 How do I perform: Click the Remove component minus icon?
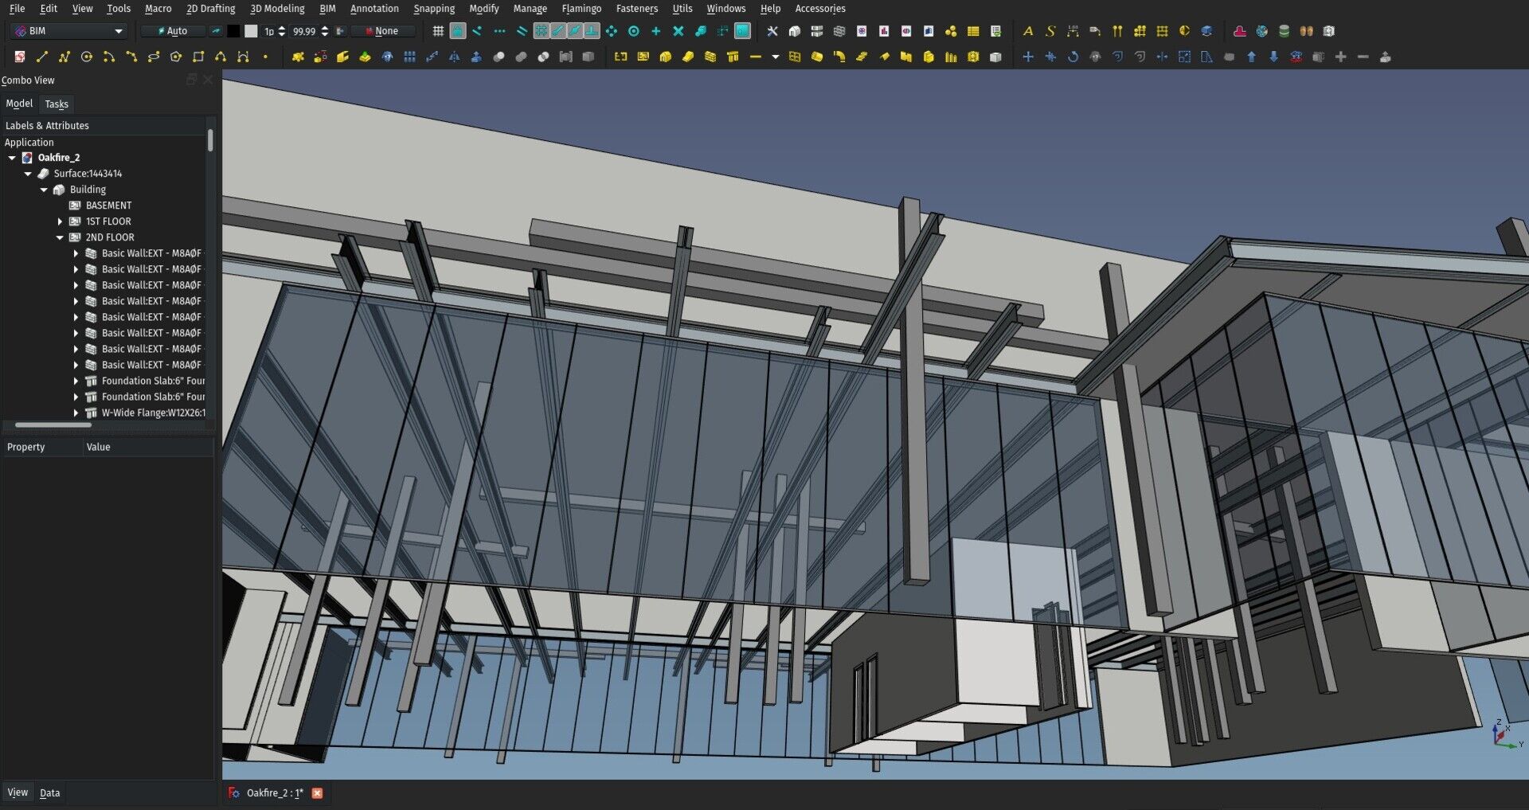(x=1363, y=57)
